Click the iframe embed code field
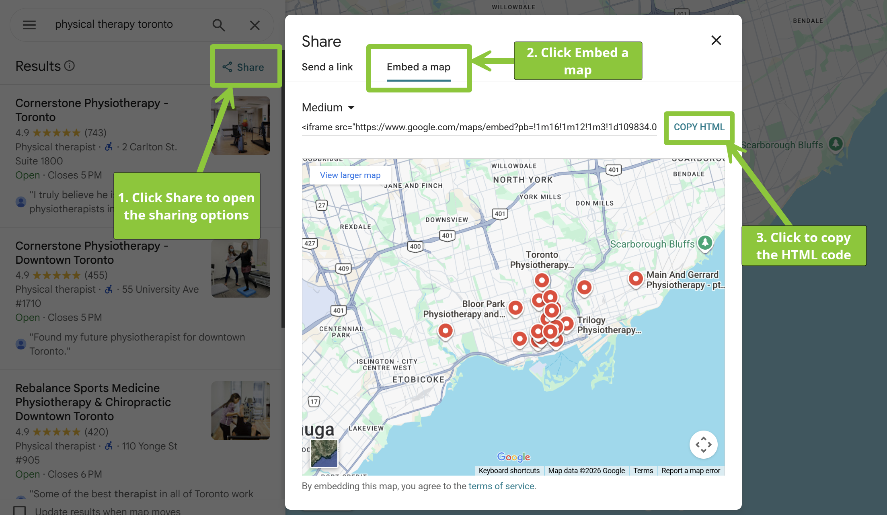 click(x=479, y=127)
